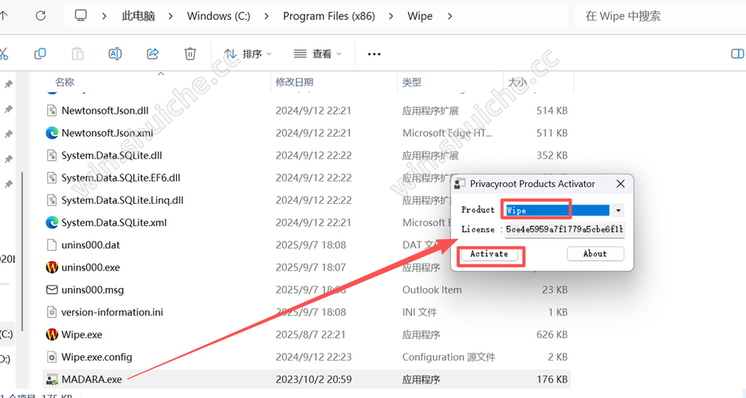Sort by 名称 column header
This screenshot has width=746, height=398.
(x=65, y=82)
